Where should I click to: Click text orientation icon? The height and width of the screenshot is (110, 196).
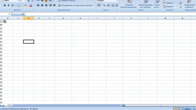pos(51,1)
